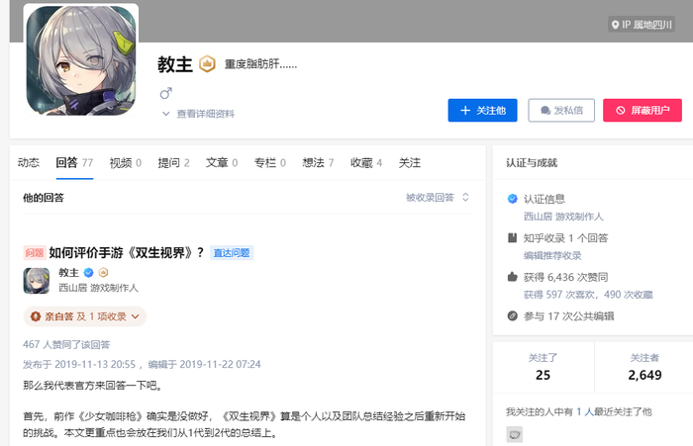Open the 编辑推荐收录 link
The width and height of the screenshot is (693, 446).
point(552,255)
